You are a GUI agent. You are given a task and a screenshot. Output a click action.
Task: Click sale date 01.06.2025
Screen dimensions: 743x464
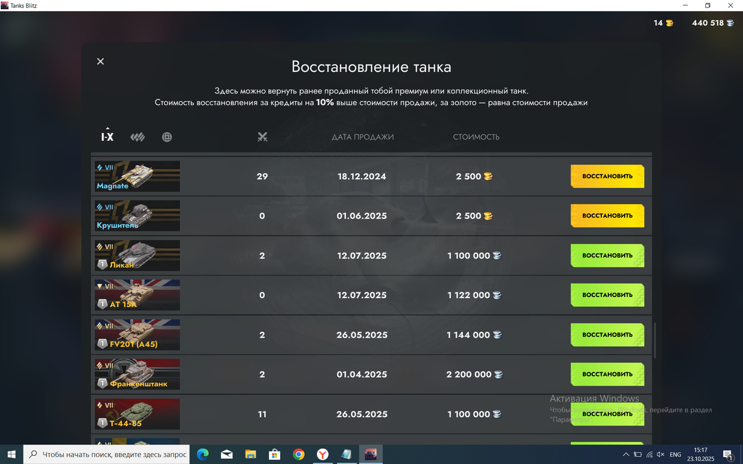click(x=362, y=216)
